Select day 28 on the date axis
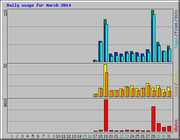 pyautogui.click(x=153, y=136)
